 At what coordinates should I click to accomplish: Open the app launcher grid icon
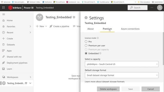pos(3,8)
